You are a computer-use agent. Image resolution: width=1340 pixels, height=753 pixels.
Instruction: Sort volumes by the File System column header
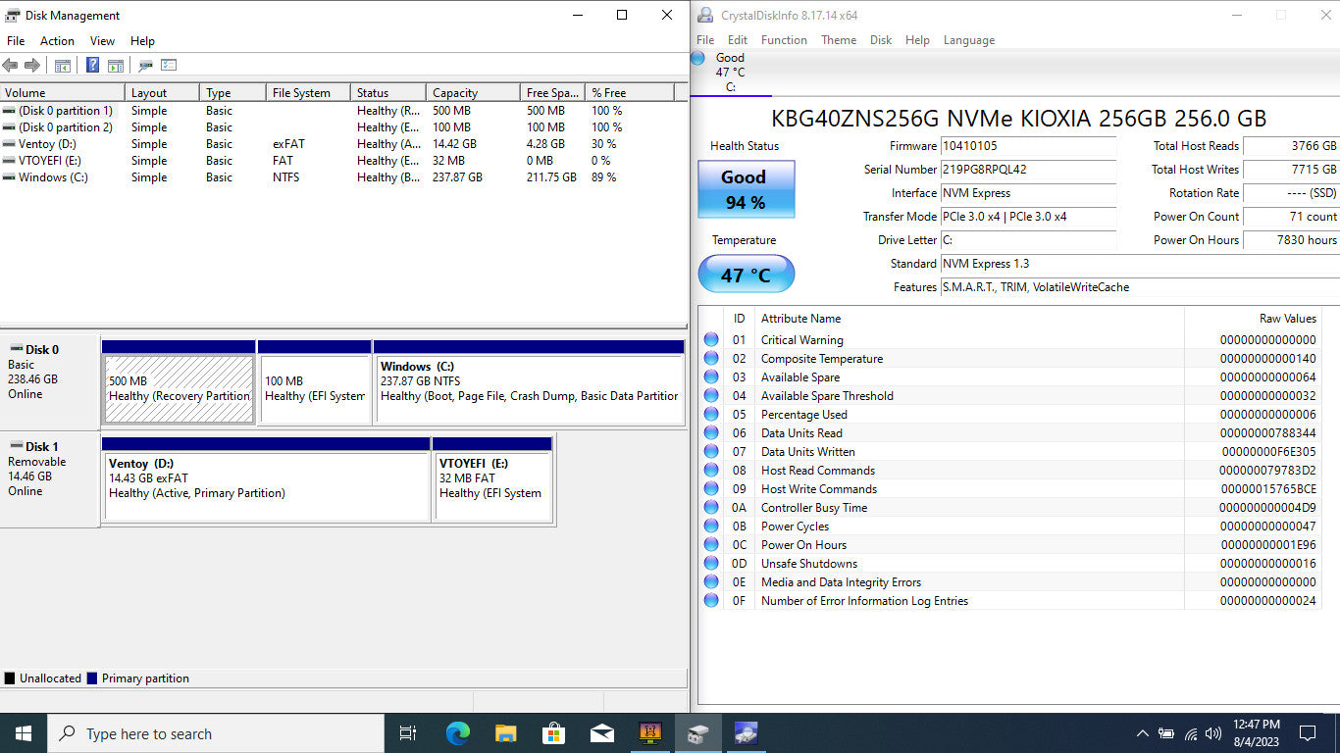(308, 93)
